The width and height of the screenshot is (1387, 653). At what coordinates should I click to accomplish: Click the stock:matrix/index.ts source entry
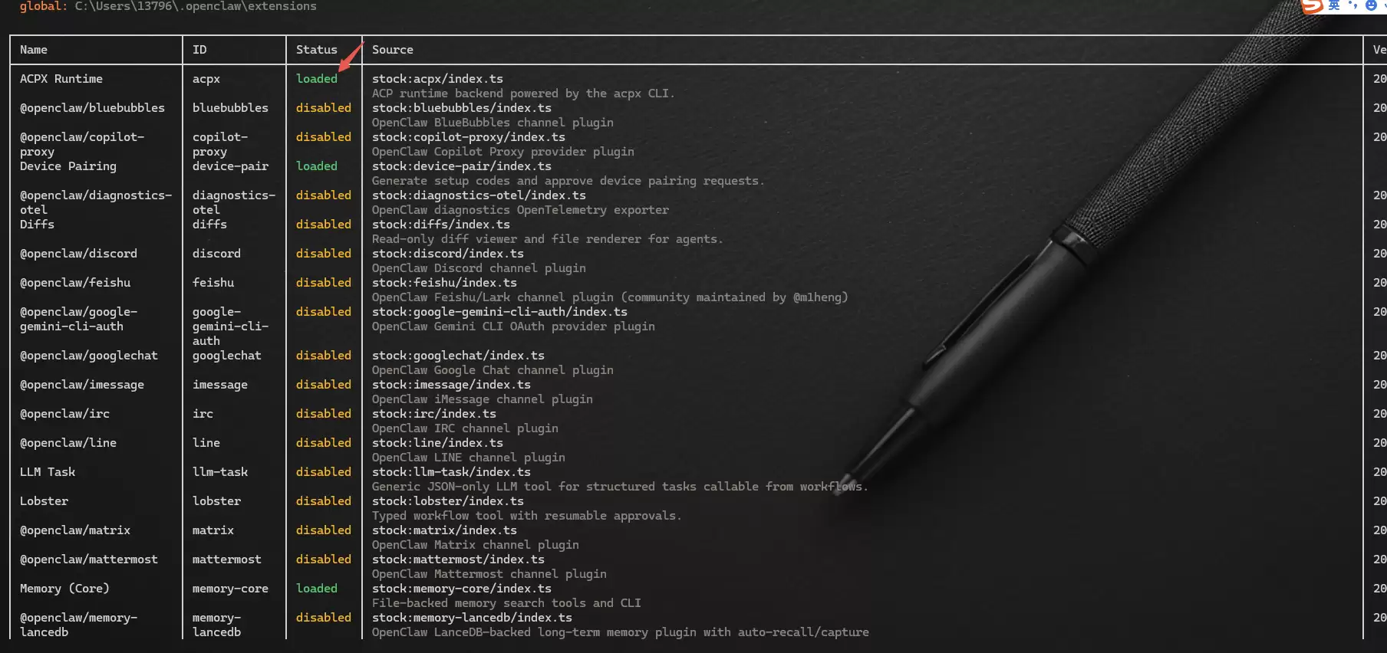pyautogui.click(x=444, y=530)
